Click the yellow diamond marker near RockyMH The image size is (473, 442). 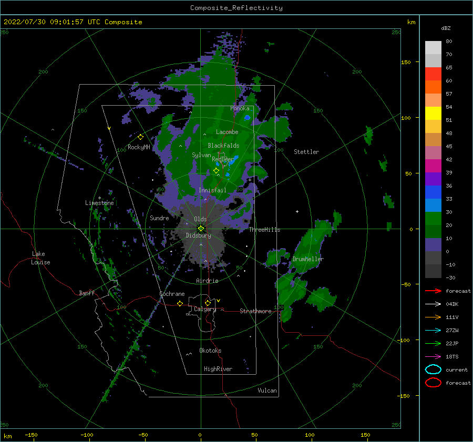click(140, 137)
